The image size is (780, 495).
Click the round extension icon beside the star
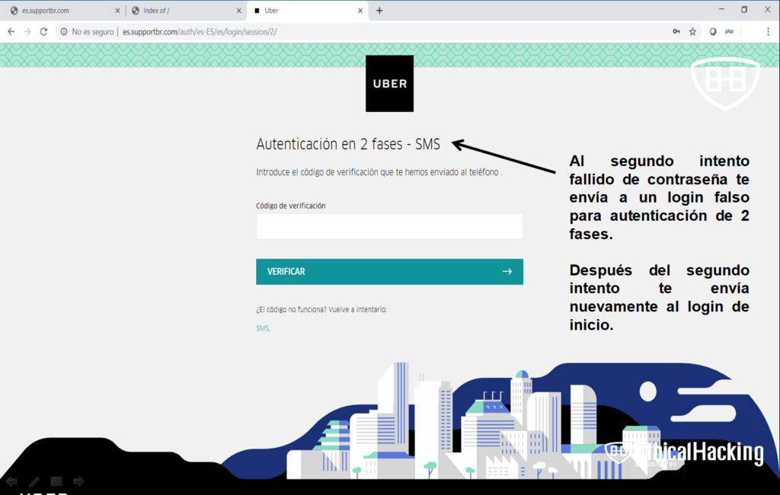click(713, 32)
